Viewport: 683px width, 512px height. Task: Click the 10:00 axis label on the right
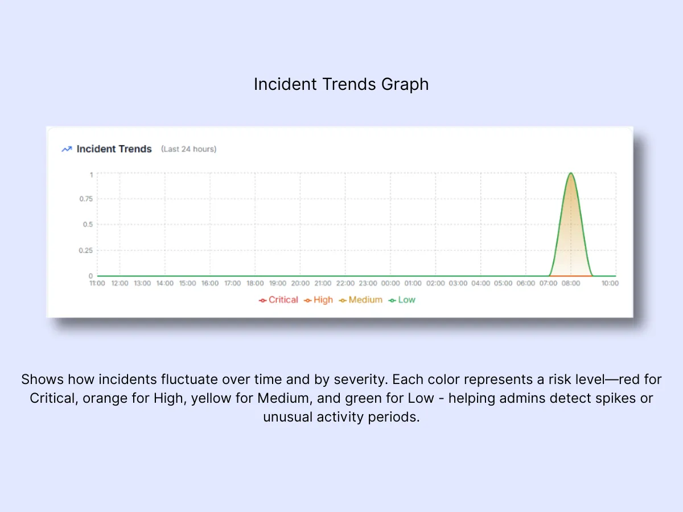(x=610, y=283)
